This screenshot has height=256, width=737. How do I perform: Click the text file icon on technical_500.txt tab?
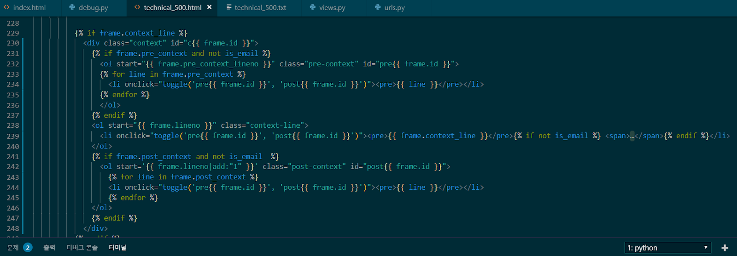tap(228, 7)
